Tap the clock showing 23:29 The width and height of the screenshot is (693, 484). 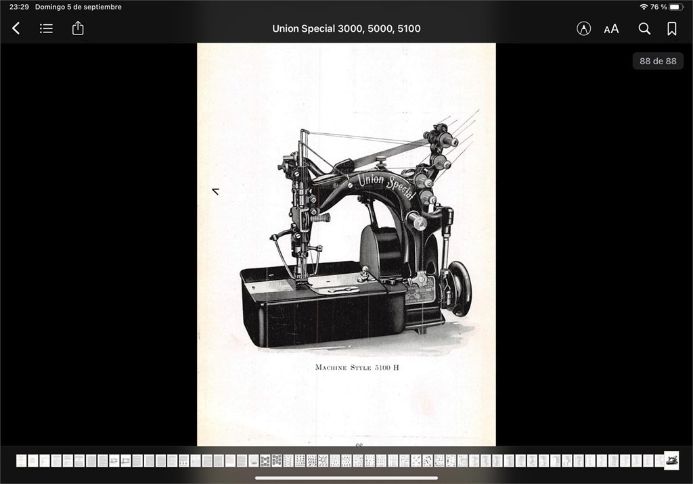point(19,7)
